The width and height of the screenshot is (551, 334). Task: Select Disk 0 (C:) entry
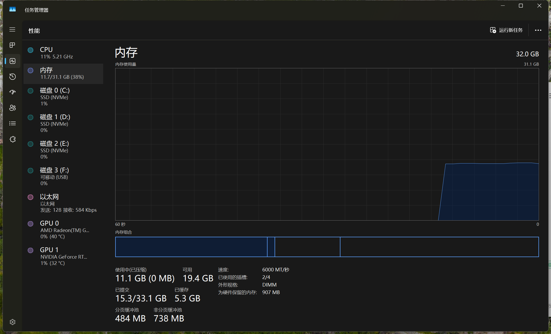(63, 97)
